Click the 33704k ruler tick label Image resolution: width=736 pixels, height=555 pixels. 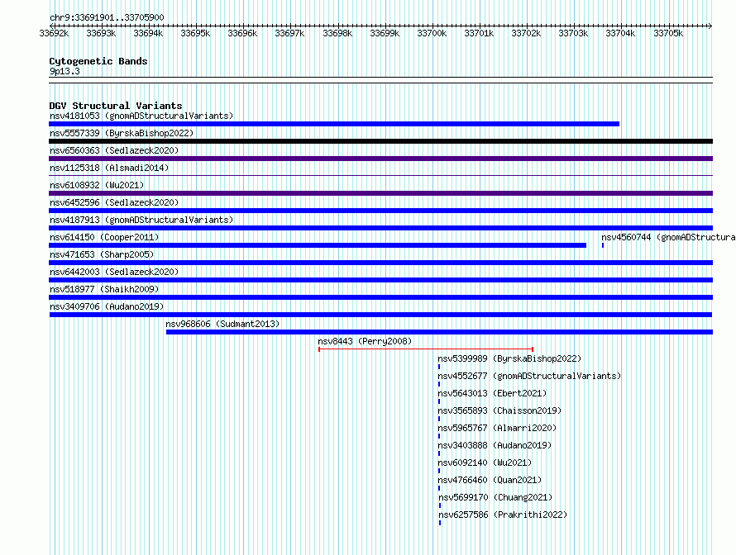tap(620, 33)
